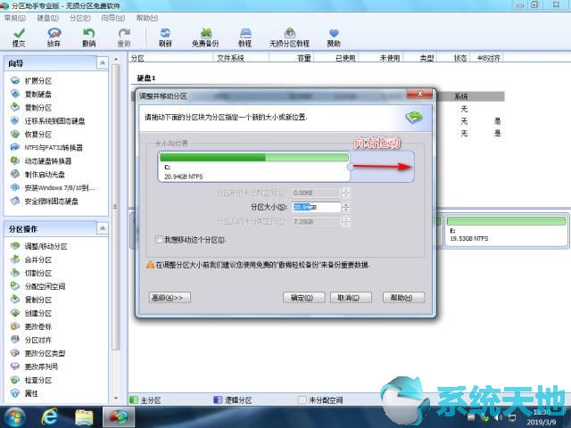Click the 教程 tutorial toolbar icon
The width and height of the screenshot is (571, 428).
coord(244,37)
